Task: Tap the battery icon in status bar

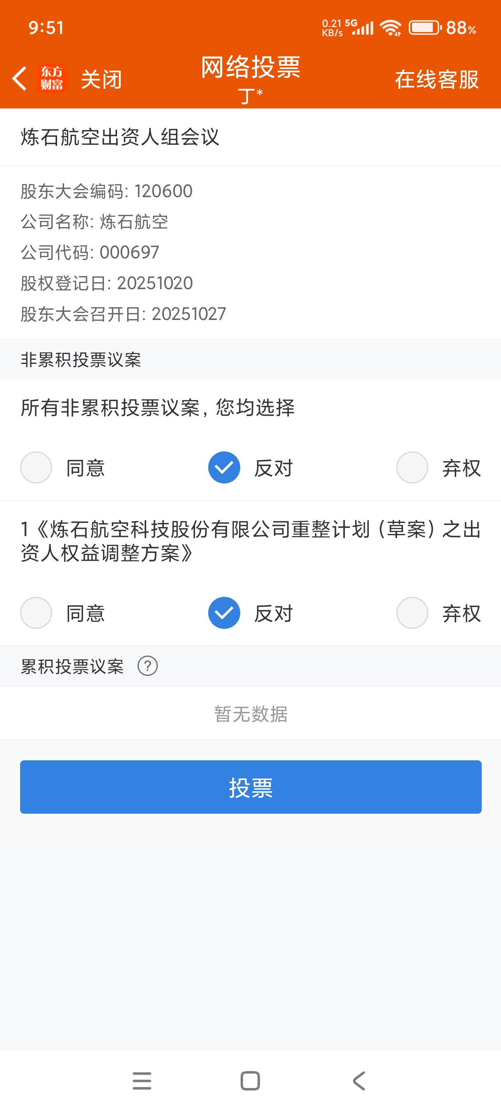Action: click(424, 28)
